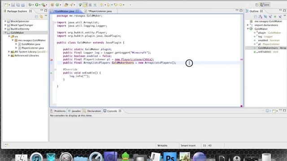The image size is (287, 161).
Task: Click the error marker beside PlayerListener line
Action: tap(52, 59)
